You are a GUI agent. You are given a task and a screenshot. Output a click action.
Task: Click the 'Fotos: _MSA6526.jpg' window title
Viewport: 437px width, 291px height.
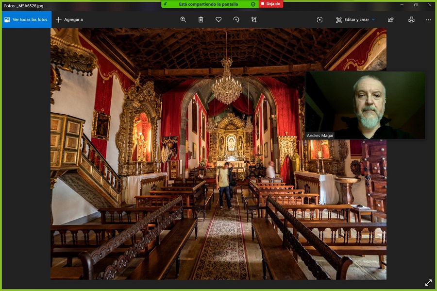(x=24, y=5)
